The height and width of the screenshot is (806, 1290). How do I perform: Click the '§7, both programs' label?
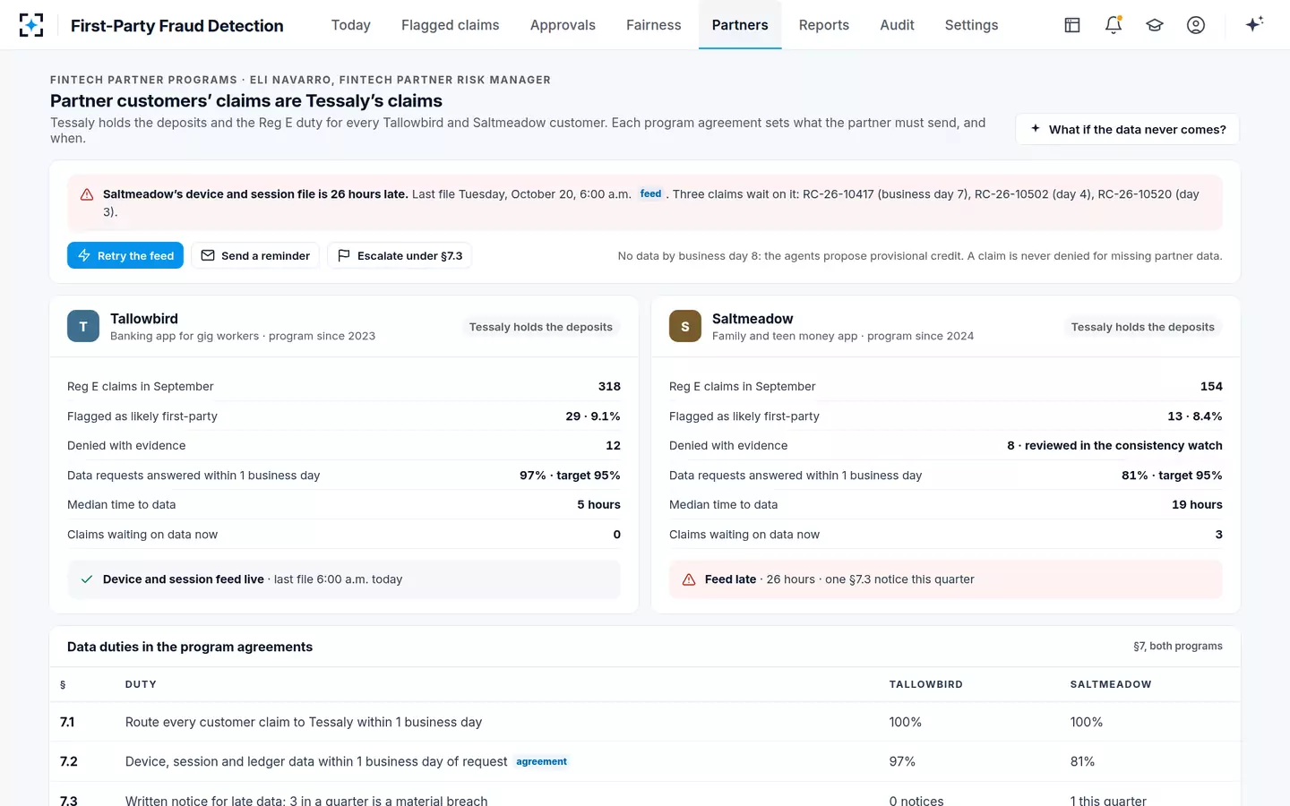click(x=1177, y=646)
